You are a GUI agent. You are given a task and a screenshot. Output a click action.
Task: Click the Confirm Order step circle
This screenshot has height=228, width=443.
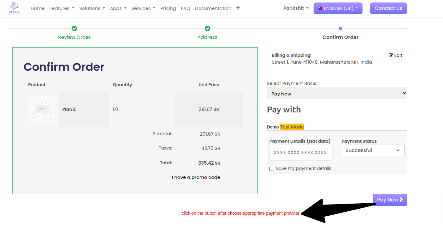coord(341,28)
